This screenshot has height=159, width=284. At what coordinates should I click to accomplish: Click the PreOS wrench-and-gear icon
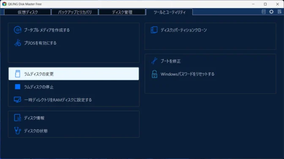18,43
